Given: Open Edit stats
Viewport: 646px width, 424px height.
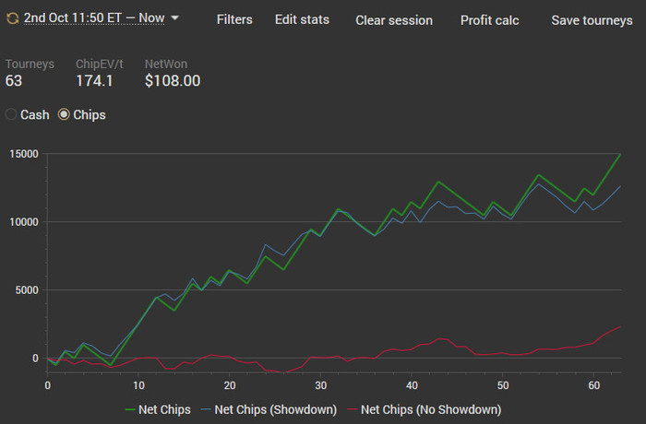Looking at the screenshot, I should coord(304,19).
